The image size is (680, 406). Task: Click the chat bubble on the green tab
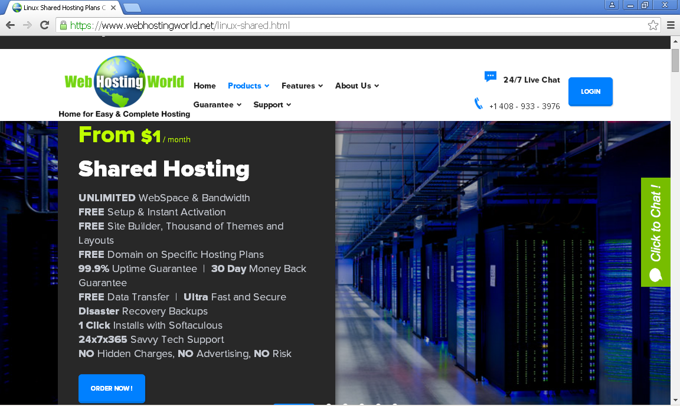click(656, 275)
